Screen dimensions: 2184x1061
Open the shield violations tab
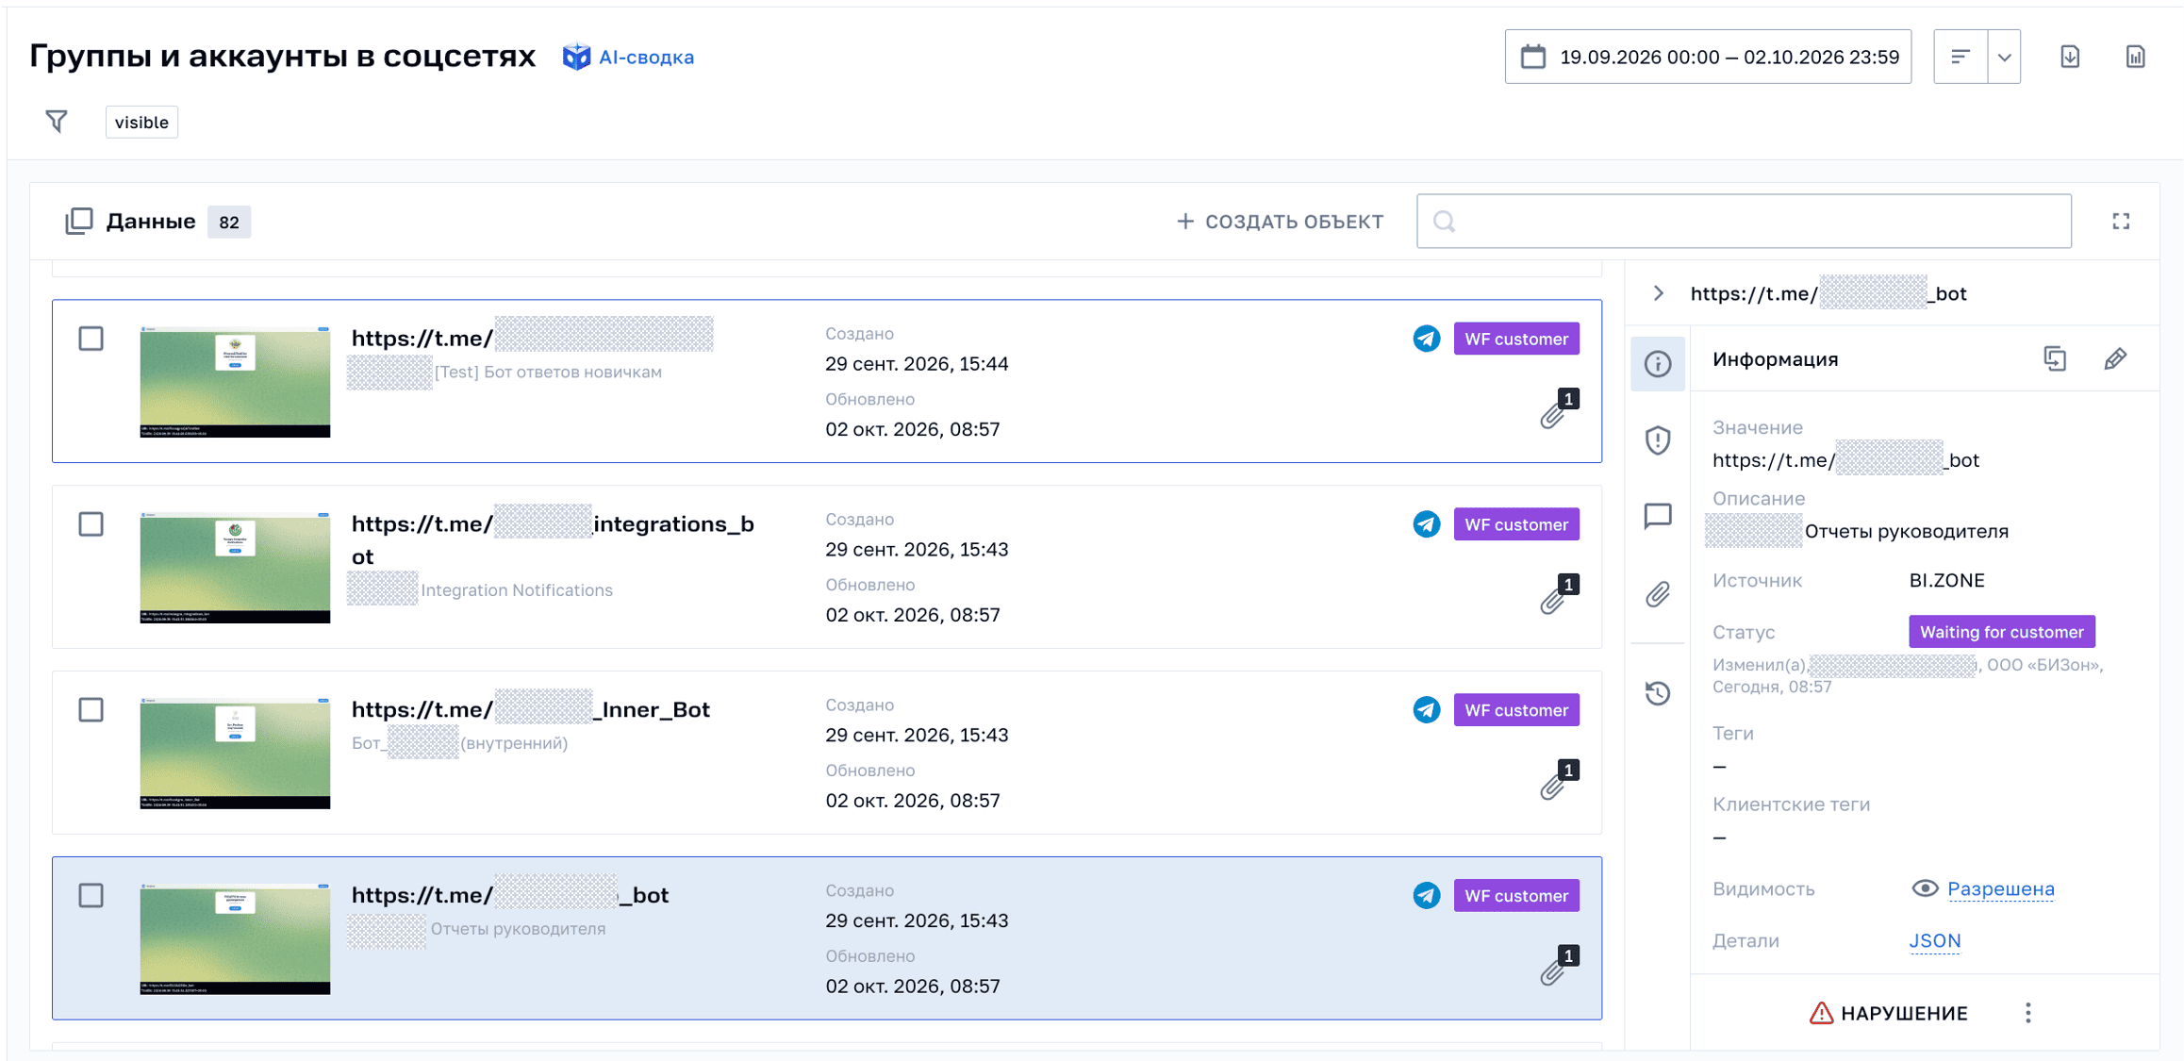coord(1658,439)
